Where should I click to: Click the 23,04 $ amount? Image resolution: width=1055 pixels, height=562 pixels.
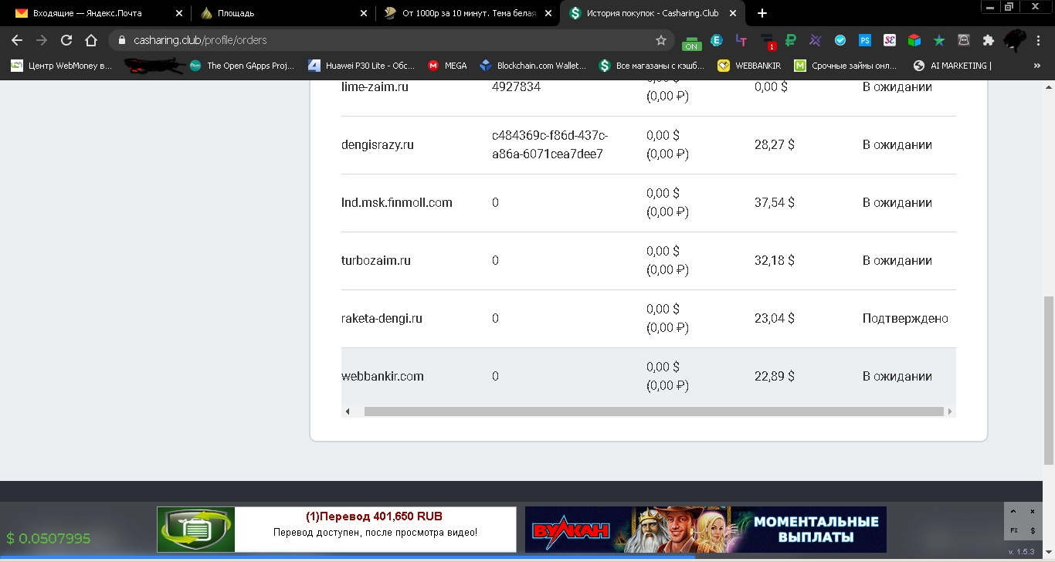[774, 319]
